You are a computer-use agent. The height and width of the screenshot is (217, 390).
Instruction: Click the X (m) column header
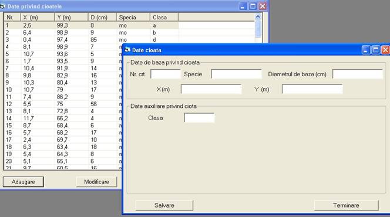[x=38, y=18]
